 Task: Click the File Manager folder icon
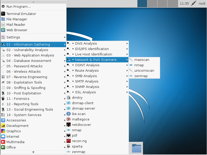click(x=3, y=19)
